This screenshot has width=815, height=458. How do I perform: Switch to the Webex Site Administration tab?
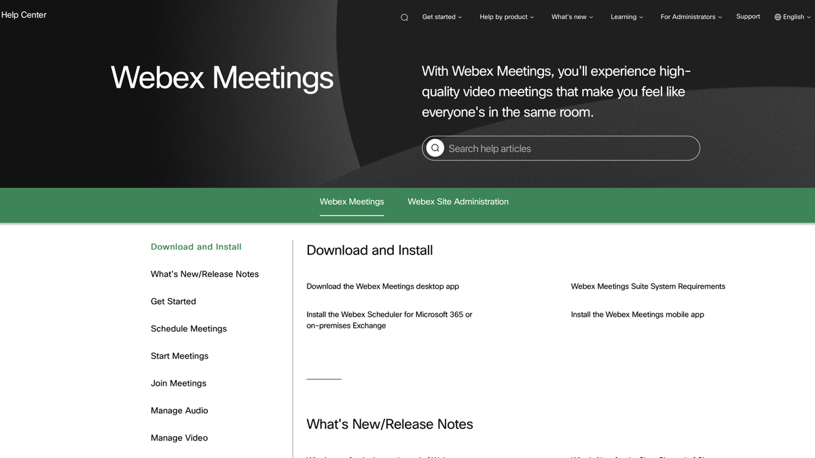coord(458,202)
